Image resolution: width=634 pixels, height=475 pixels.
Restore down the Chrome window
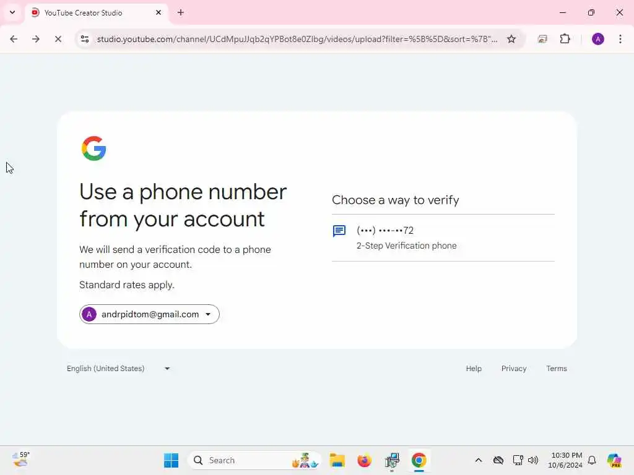click(x=591, y=12)
